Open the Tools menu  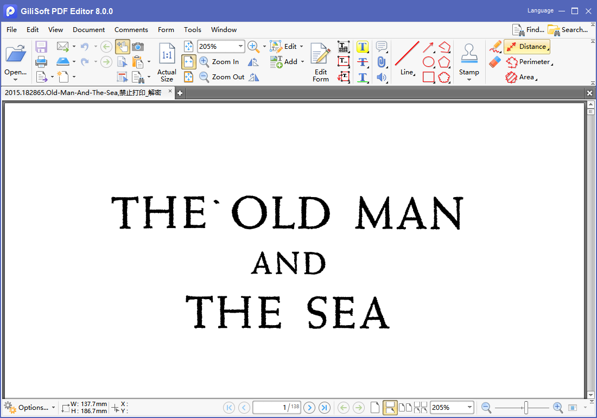192,30
